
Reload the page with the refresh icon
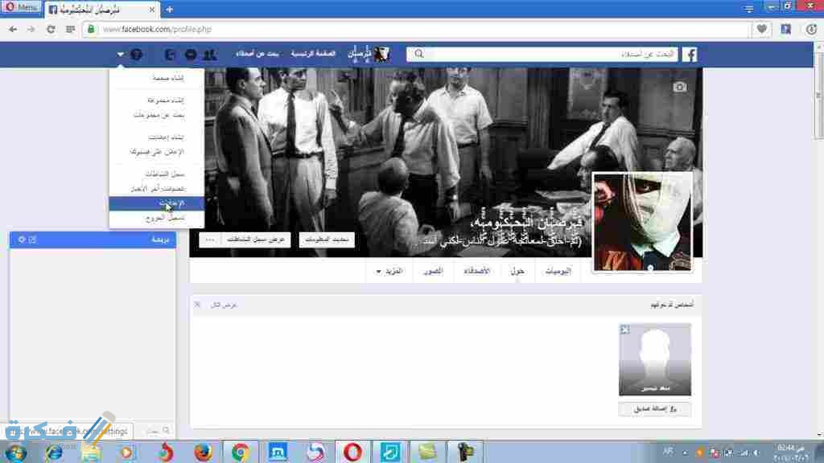point(51,30)
